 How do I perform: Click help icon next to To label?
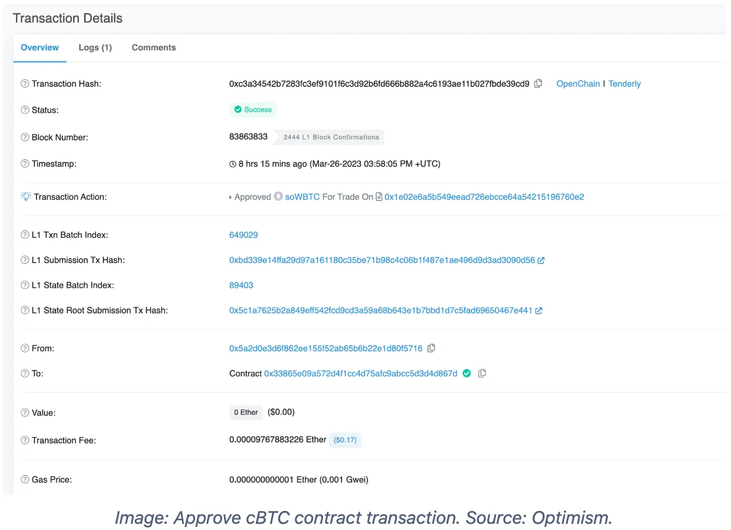coord(25,373)
